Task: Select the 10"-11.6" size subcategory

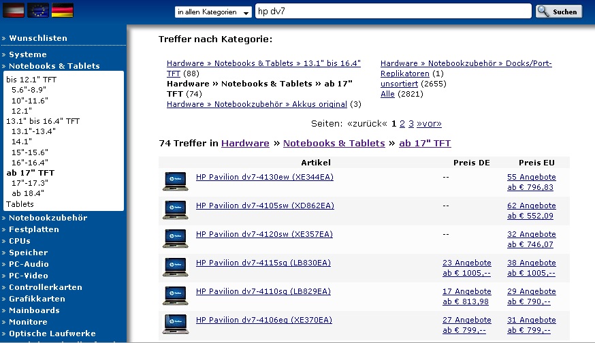Action: [x=30, y=101]
